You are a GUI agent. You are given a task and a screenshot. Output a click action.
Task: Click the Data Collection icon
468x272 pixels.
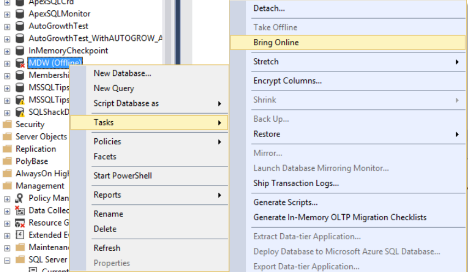[x=20, y=210]
